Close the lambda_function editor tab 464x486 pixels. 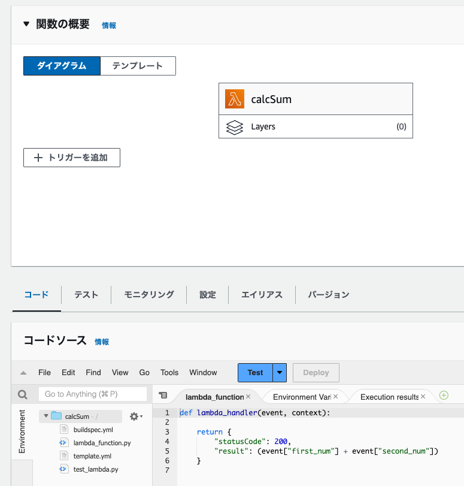(x=248, y=397)
